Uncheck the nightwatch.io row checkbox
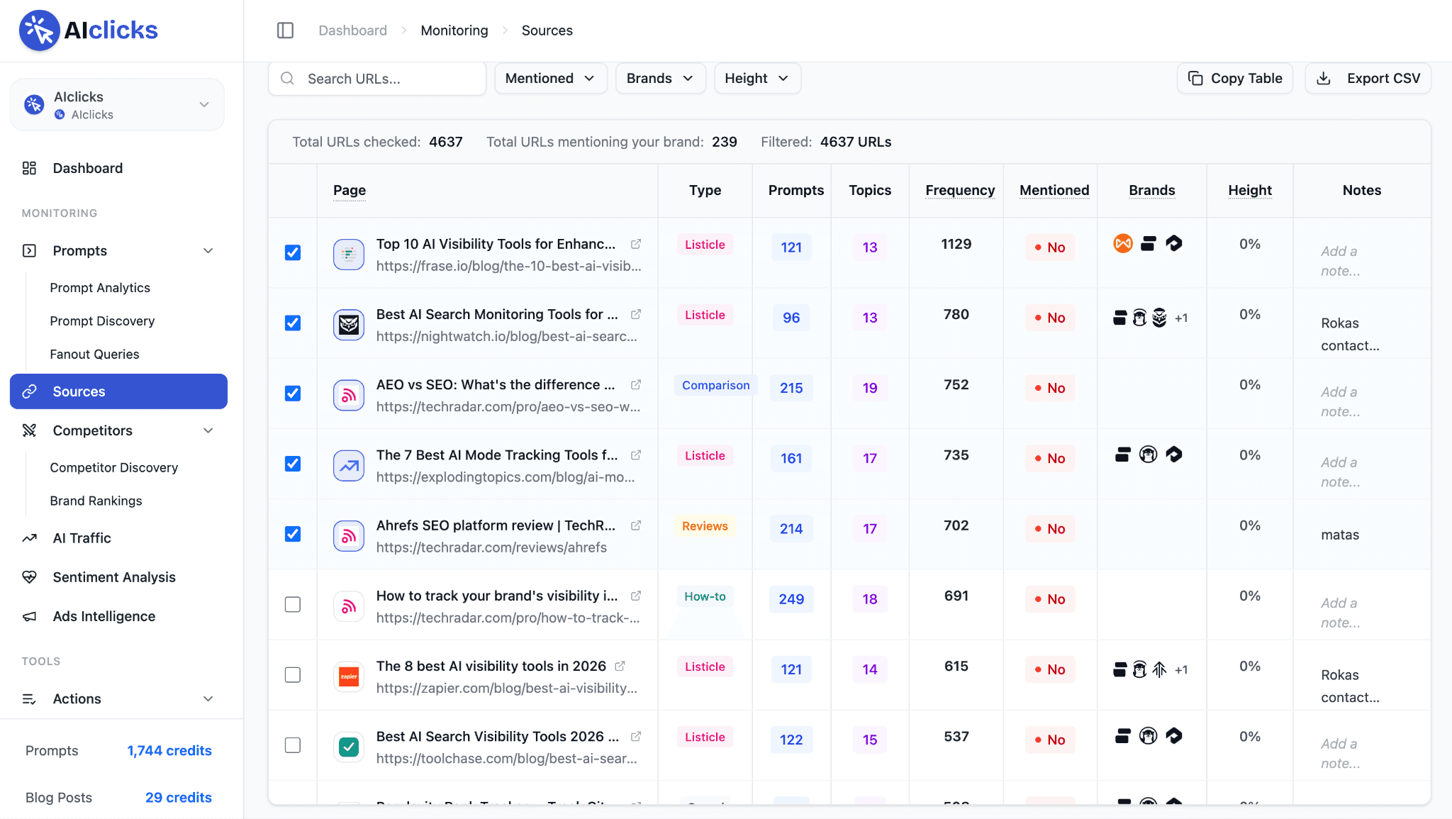 tap(293, 323)
